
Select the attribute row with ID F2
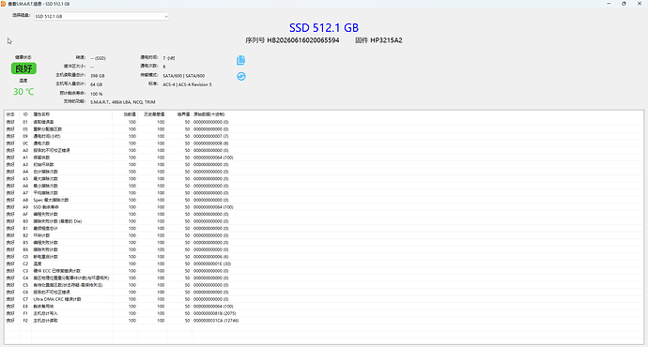click(324, 320)
